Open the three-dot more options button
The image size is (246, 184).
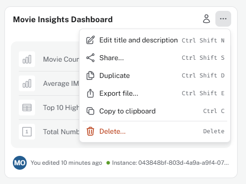pos(223,19)
